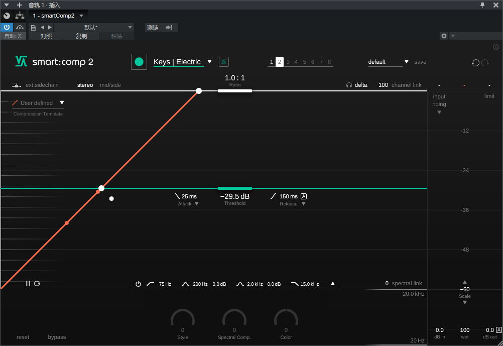
Task: Click the undo arrow icon
Action: [475, 63]
